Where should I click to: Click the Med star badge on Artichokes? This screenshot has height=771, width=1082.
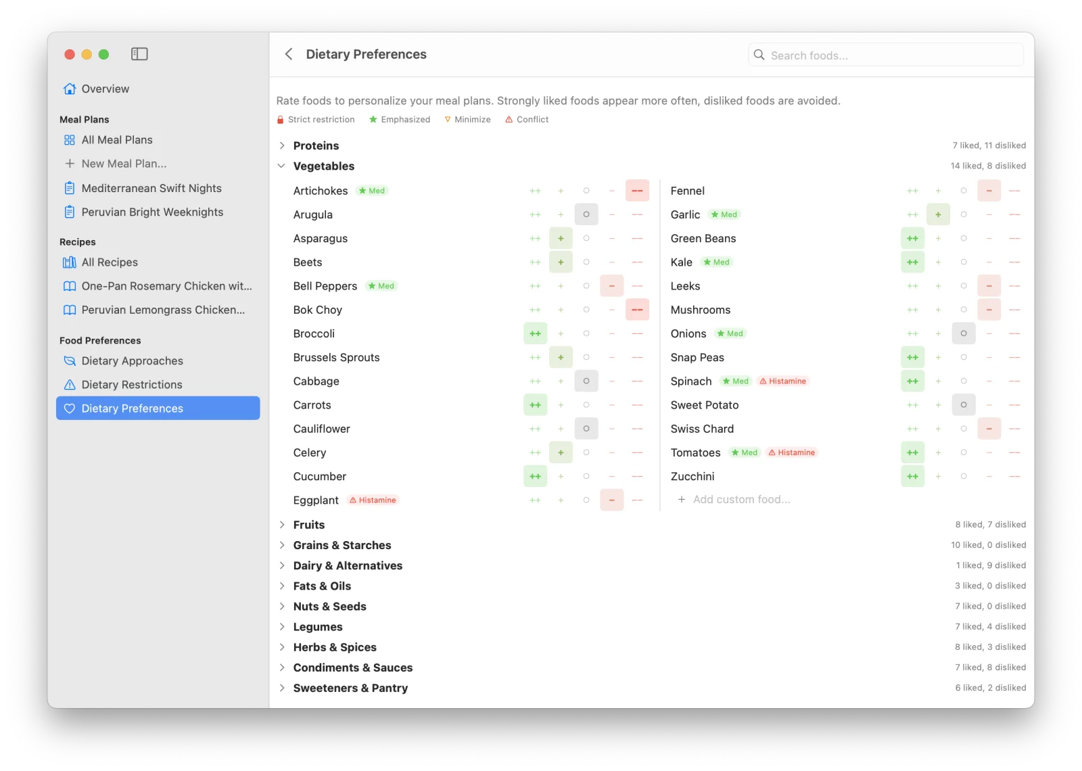point(372,191)
